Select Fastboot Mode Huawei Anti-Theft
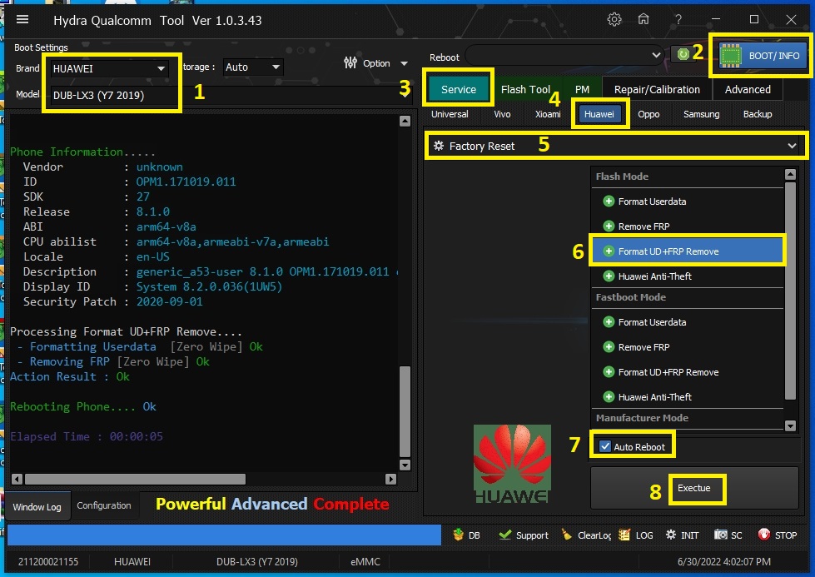Image resolution: width=815 pixels, height=577 pixels. pyautogui.click(x=687, y=397)
